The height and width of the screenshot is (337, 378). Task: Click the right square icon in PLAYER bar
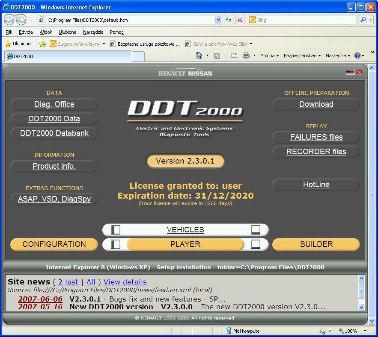(x=256, y=244)
